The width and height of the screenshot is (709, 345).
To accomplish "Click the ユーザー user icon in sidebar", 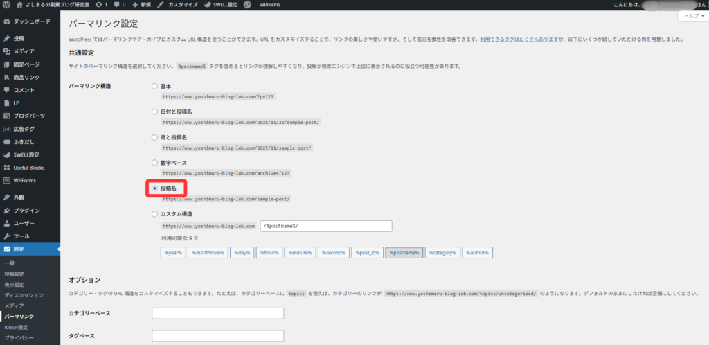I will pos(6,223).
